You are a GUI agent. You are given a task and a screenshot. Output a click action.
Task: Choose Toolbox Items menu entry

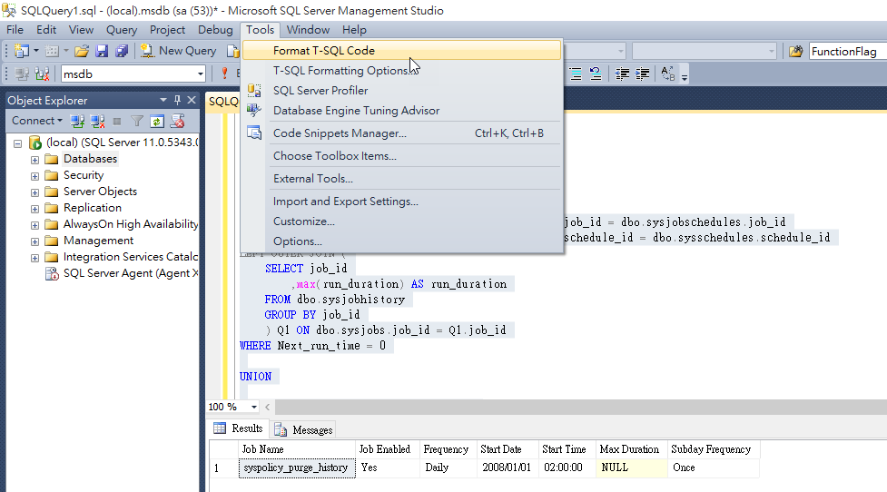(x=401, y=156)
